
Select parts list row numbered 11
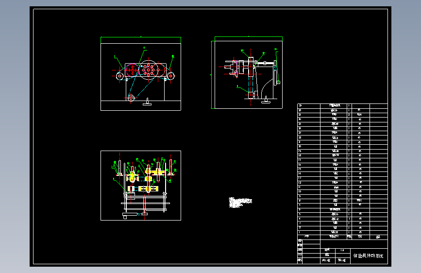[x=342, y=188]
